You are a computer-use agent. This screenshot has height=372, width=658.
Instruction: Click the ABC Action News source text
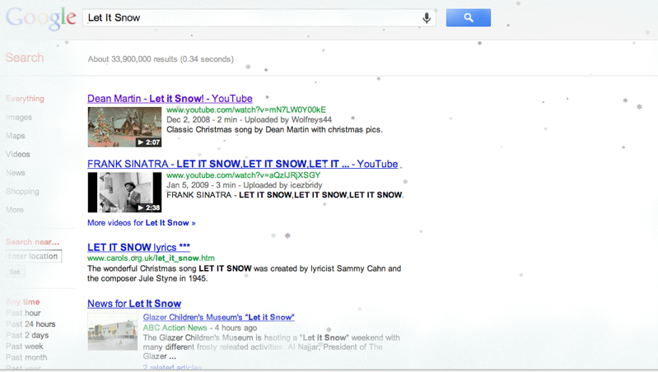175,328
